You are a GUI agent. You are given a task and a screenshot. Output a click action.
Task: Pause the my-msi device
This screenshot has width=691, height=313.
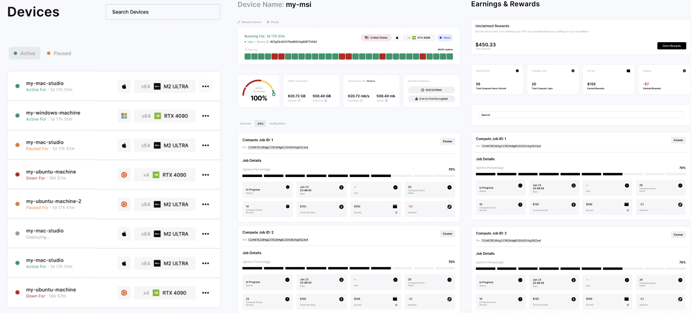[273, 22]
